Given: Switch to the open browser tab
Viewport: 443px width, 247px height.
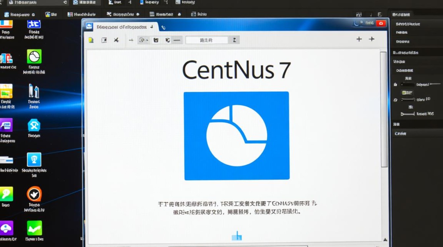Looking at the screenshot, I should (x=122, y=27).
